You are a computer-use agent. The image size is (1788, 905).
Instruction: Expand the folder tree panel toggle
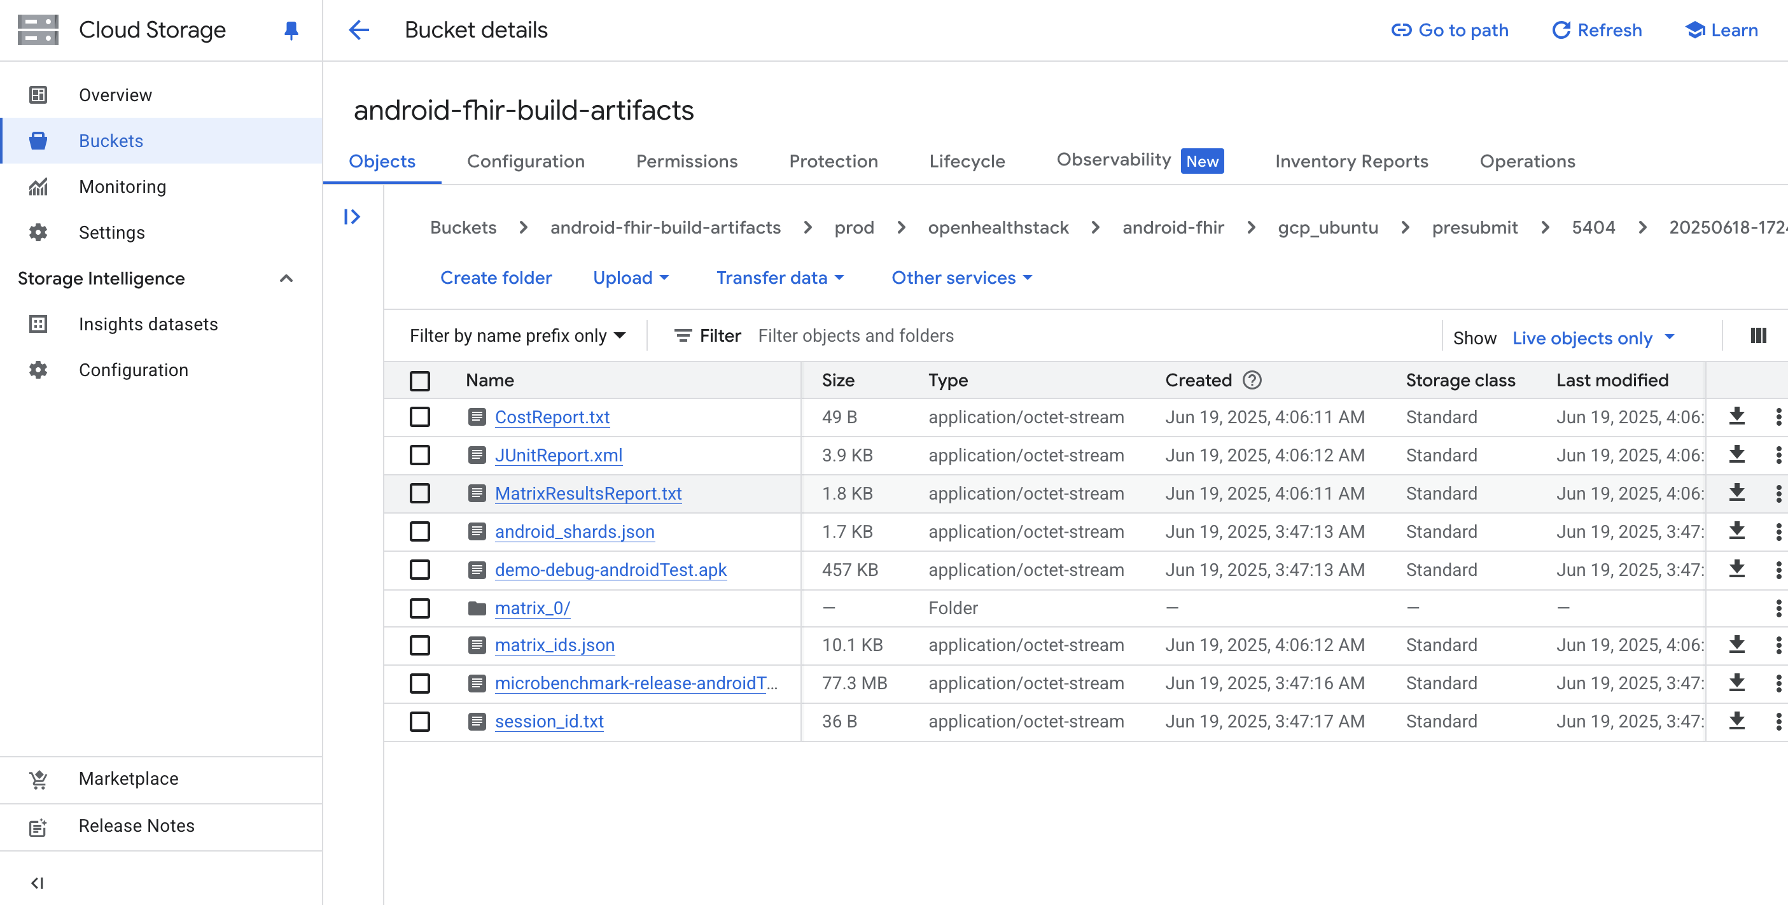[352, 217]
